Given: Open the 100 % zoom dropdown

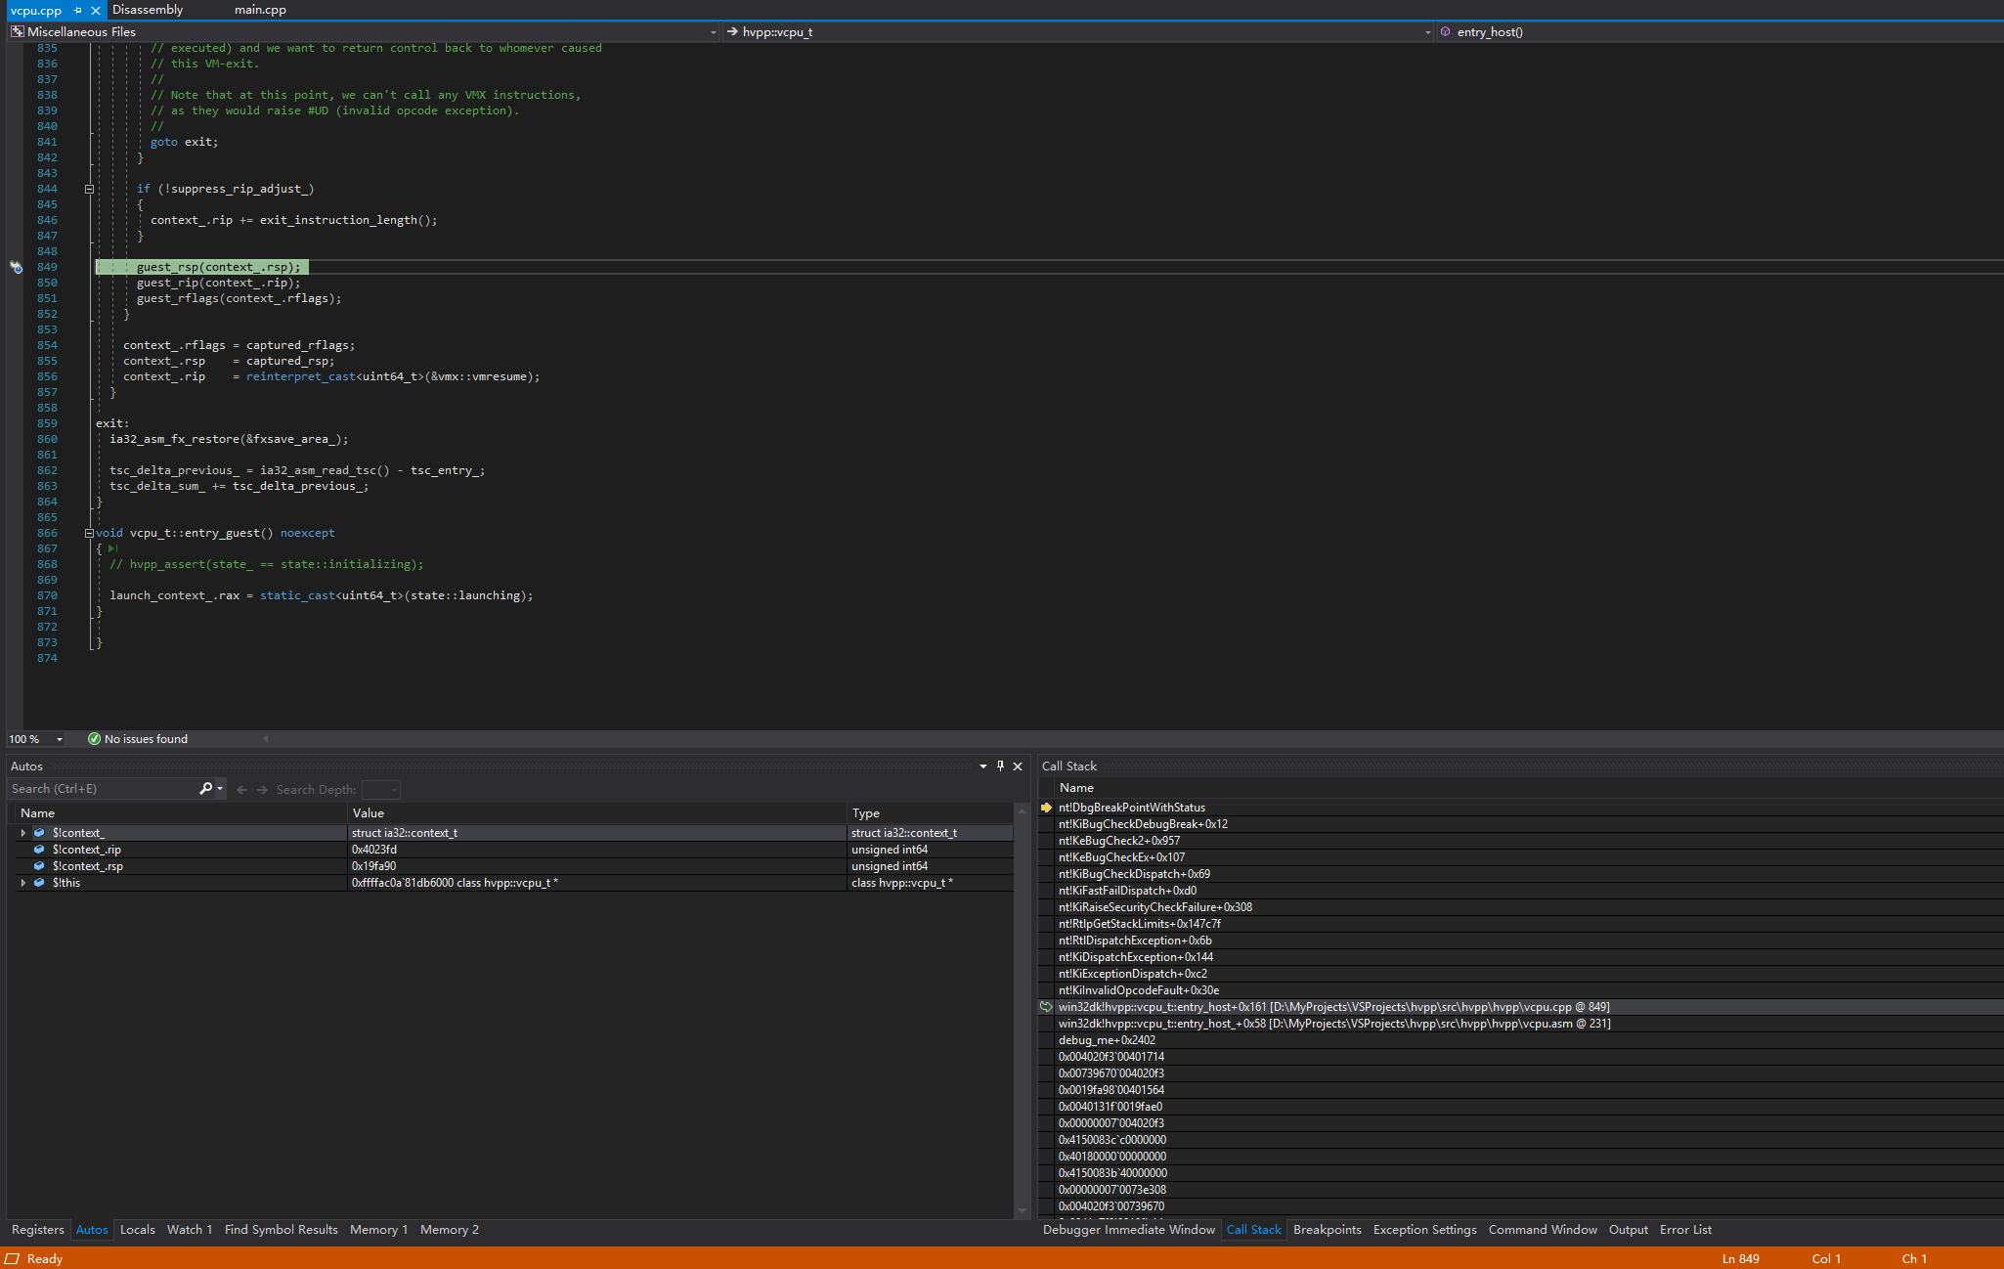Looking at the screenshot, I should [60, 739].
